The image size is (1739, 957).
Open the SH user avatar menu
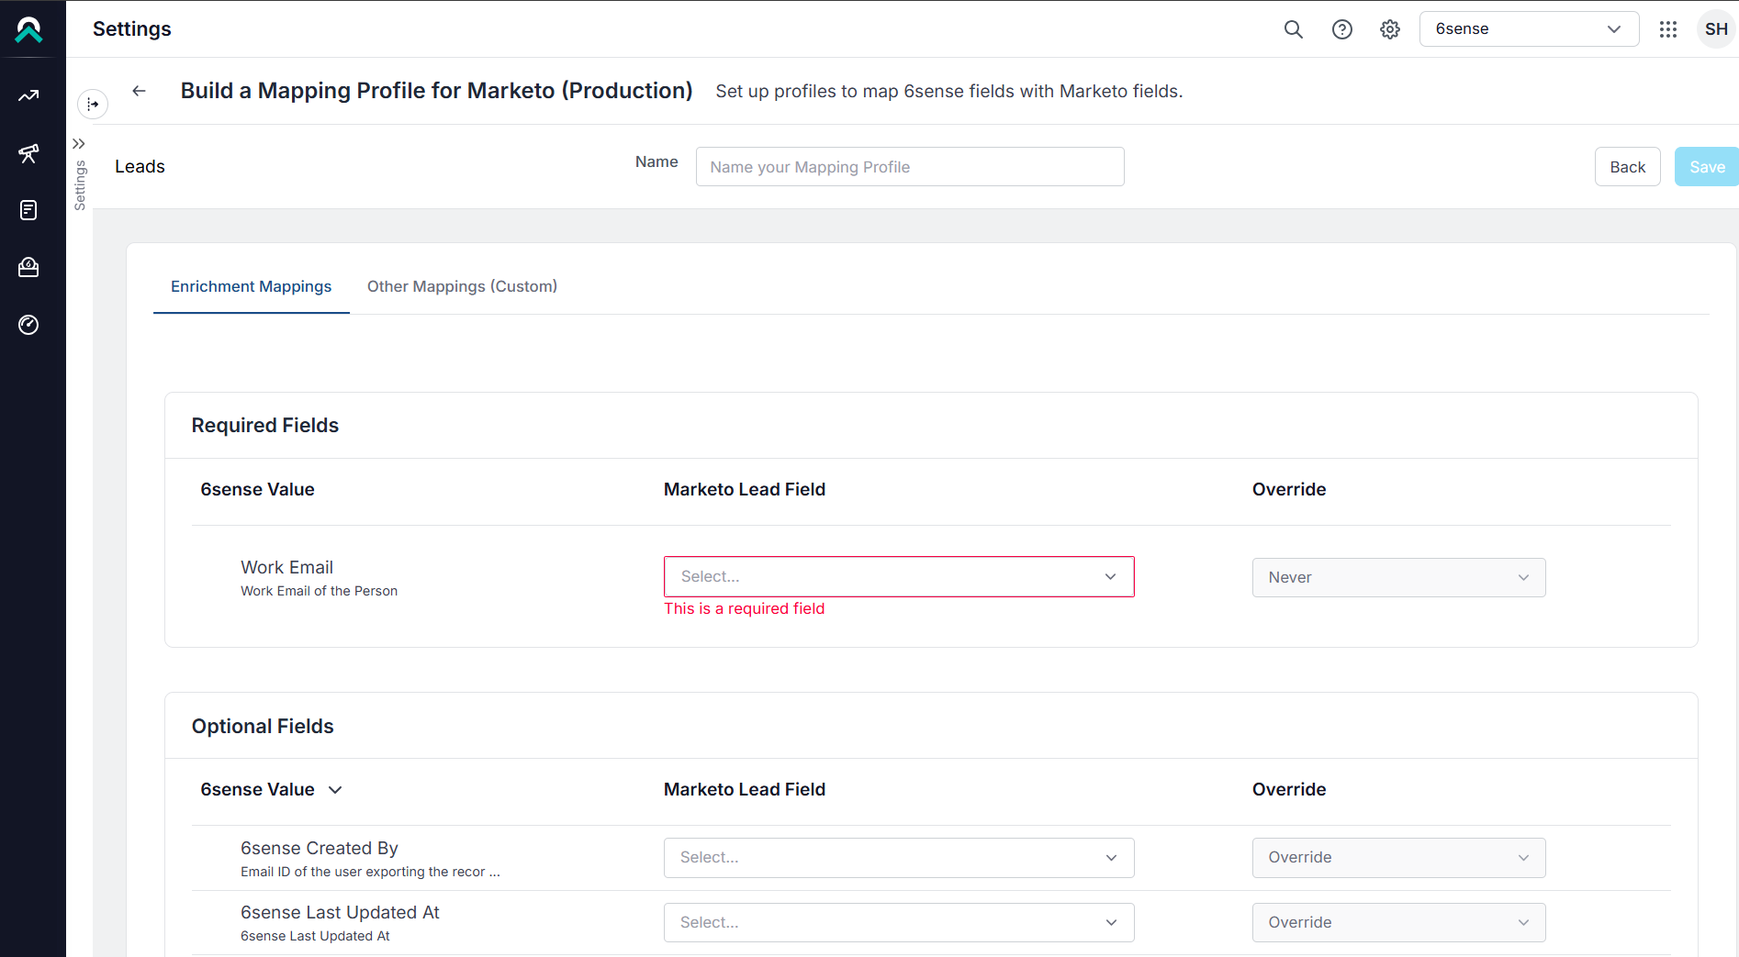[x=1716, y=29]
